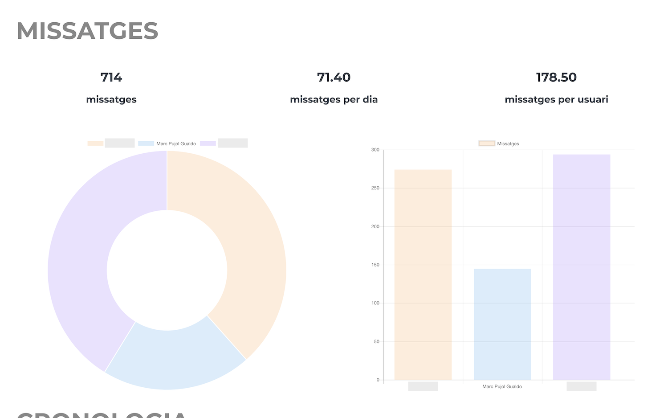This screenshot has height=418, width=668.
Task: Click the redacted name label under the purple bar
Action: (x=582, y=386)
